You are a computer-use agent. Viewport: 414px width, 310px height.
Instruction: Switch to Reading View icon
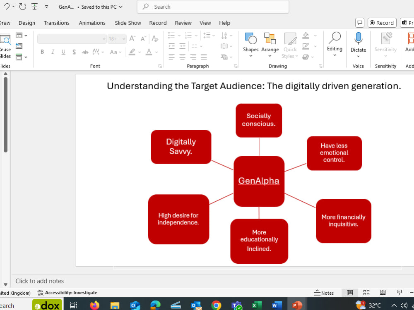pyautogui.click(x=383, y=293)
